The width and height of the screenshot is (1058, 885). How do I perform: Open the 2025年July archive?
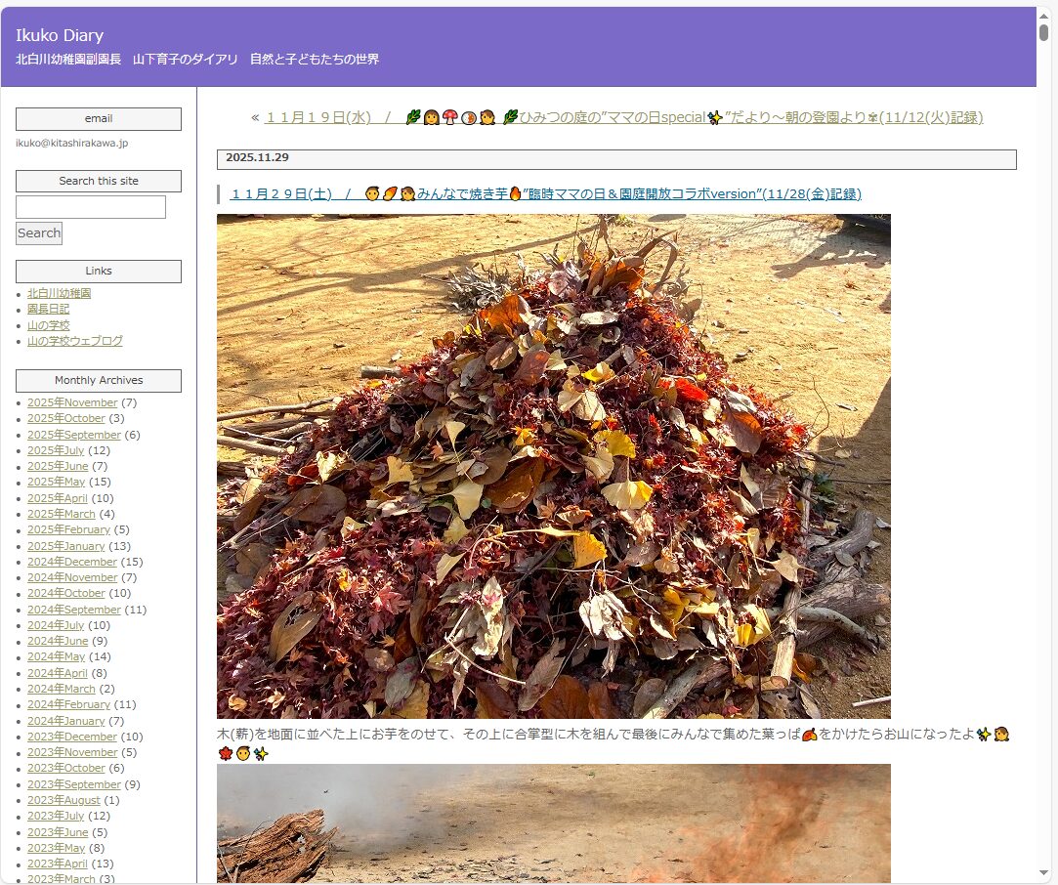coord(56,450)
